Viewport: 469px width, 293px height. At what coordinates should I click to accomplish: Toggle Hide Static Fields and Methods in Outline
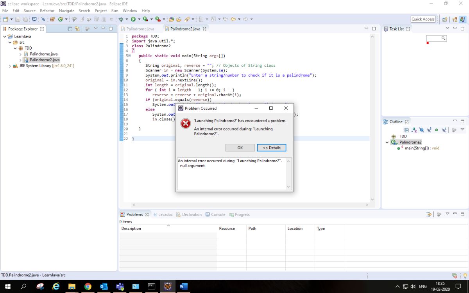point(429,130)
